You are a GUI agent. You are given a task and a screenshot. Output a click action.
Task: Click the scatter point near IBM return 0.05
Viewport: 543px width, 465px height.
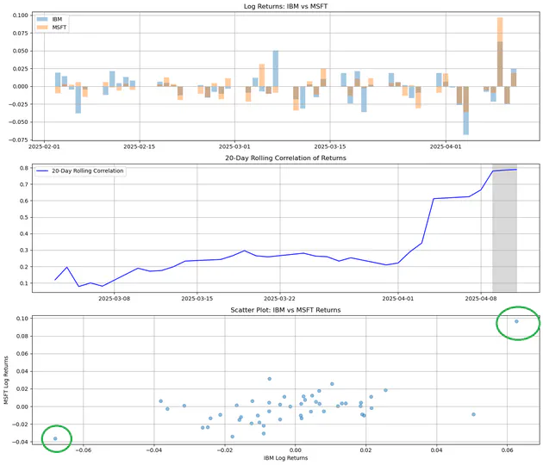473,414
